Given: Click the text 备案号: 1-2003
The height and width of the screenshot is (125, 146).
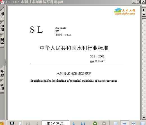Looking at the screenshot, I should coord(63,35).
